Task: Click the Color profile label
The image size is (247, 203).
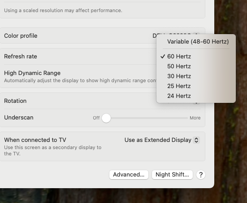Action: (21, 36)
